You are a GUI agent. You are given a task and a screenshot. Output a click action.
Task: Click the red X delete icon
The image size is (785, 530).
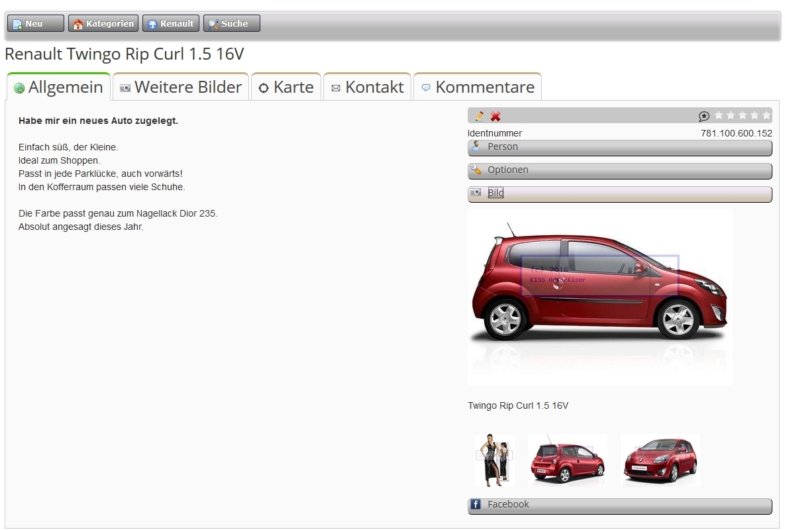(x=495, y=116)
